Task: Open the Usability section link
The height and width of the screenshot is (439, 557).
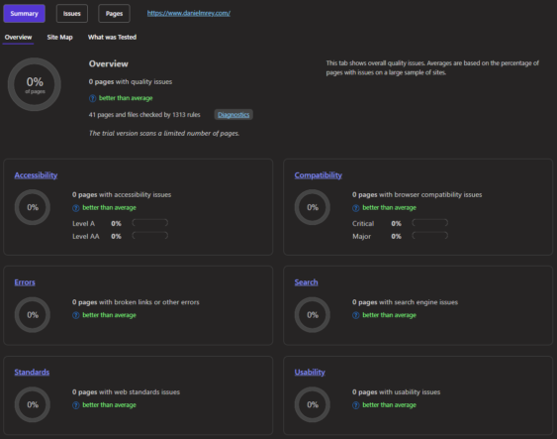Action: (310, 373)
